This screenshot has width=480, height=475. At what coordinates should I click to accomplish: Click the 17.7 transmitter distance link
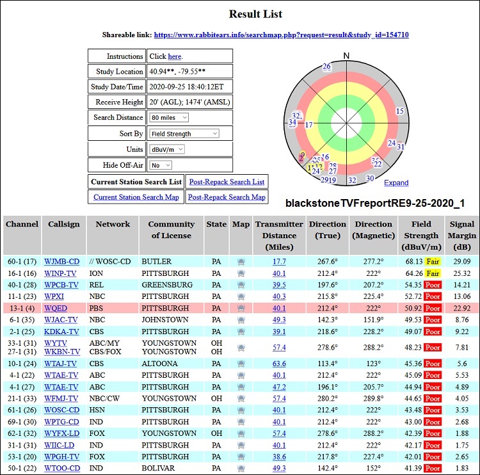[279, 261]
